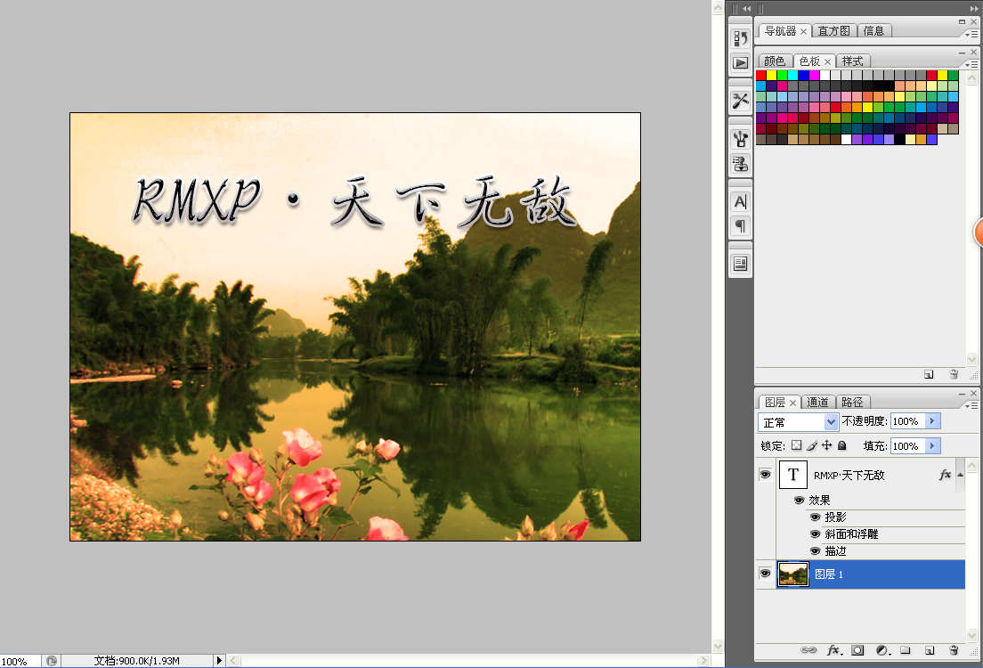The image size is (983, 668).
Task: Click the link layers icon
Action: [808, 650]
